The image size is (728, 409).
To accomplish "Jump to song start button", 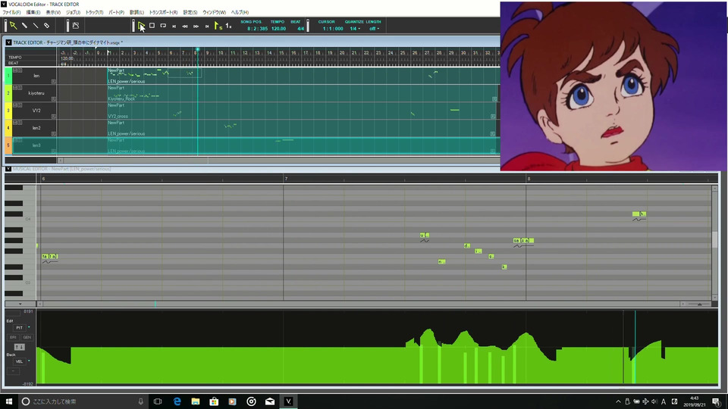I will (x=174, y=27).
